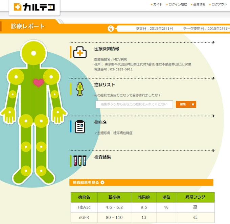Viewport: 230px width, 224px height.
Task: Click the 異常フラグ column header
Action: [x=195, y=197]
